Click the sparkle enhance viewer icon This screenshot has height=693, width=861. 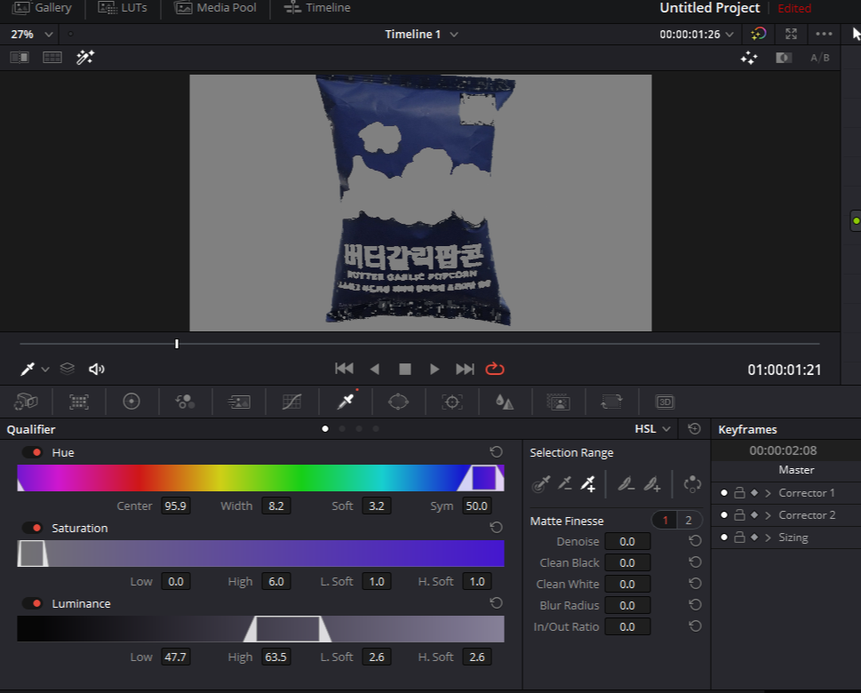(x=749, y=58)
